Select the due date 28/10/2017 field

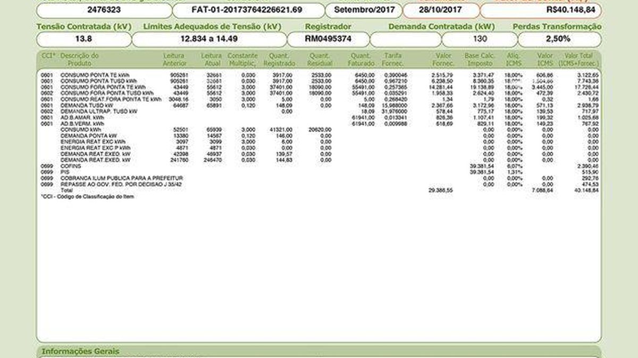point(440,11)
